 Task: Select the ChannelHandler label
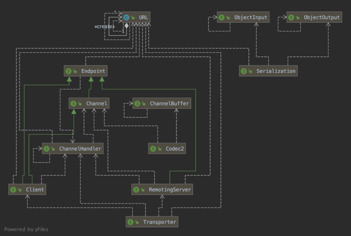[80, 149]
